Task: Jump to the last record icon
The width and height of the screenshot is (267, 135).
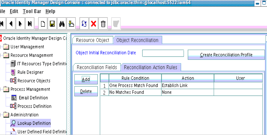Action: [30, 24]
